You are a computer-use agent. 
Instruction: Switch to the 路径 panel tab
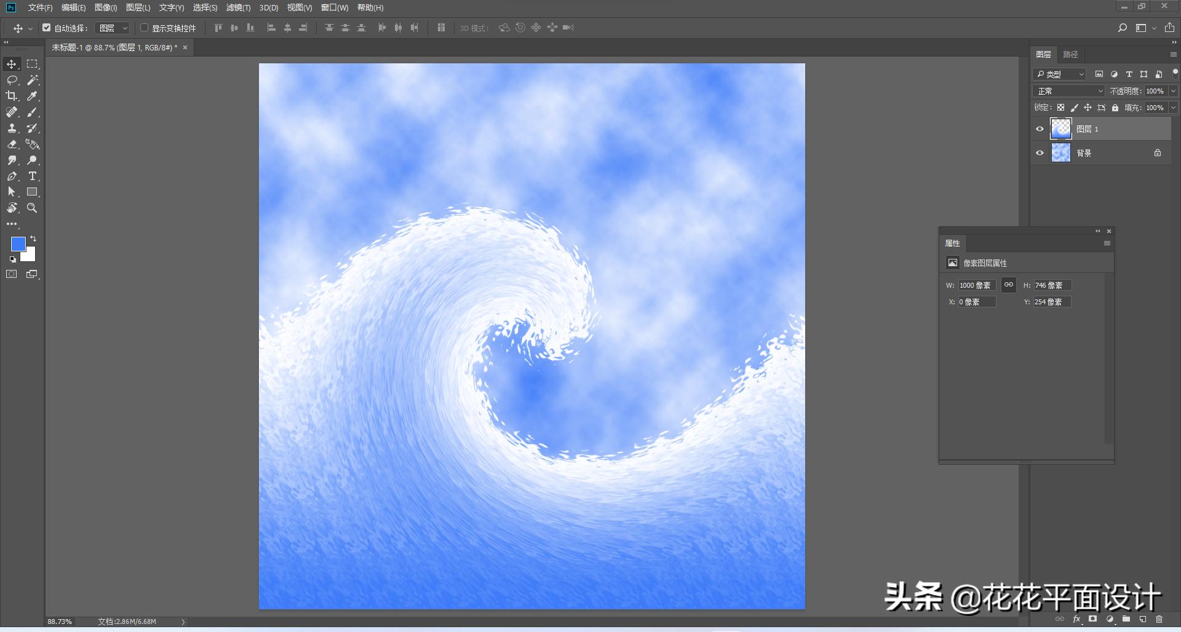1070,55
